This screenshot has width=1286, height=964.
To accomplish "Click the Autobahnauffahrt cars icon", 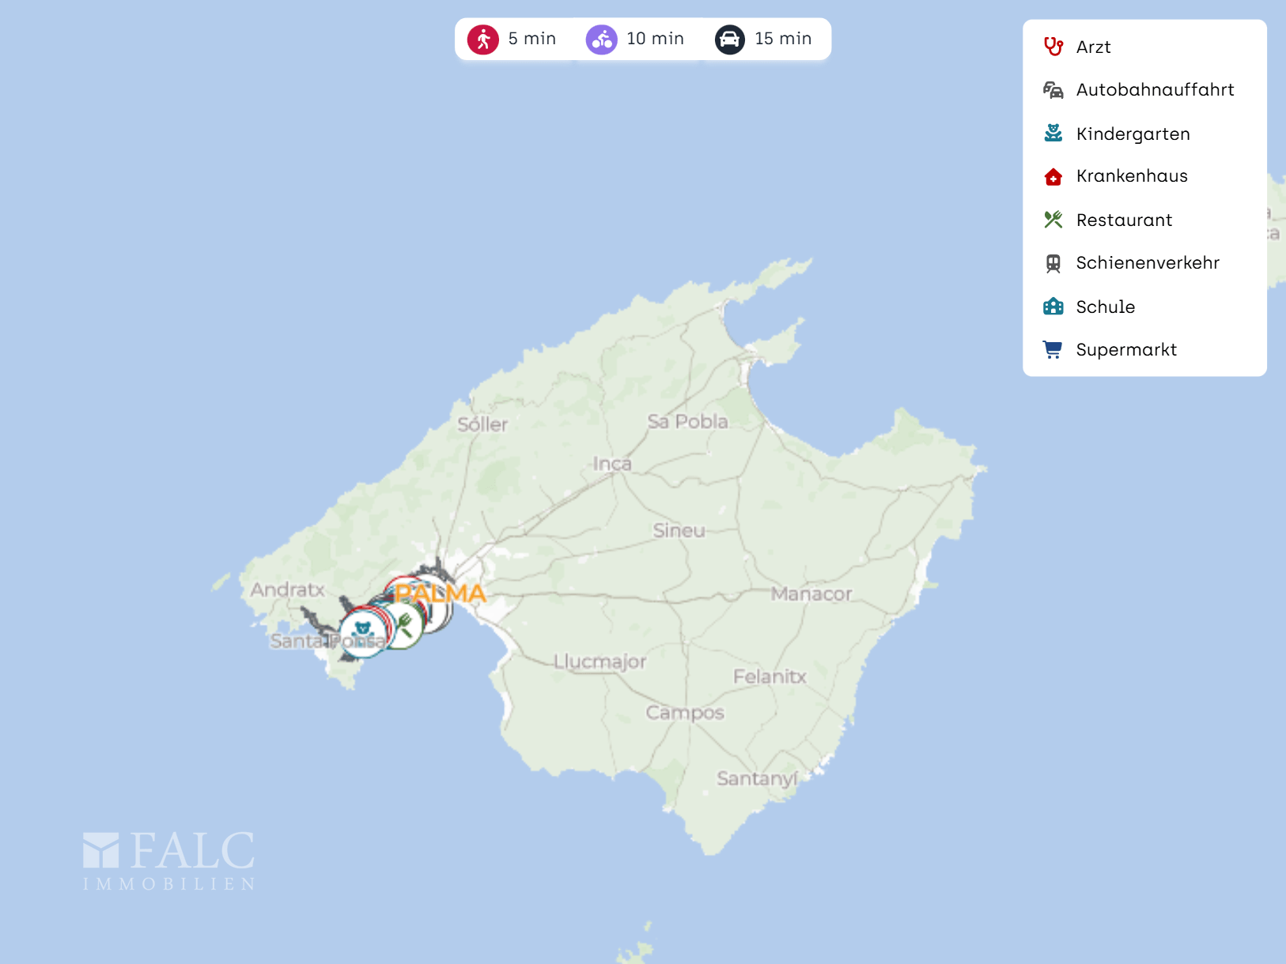I will (1053, 90).
